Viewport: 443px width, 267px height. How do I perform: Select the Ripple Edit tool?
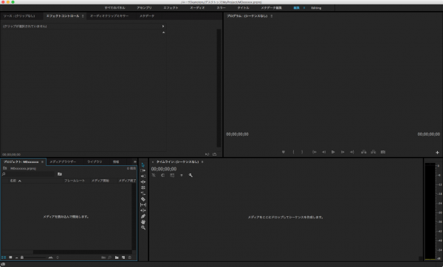[x=143, y=181]
